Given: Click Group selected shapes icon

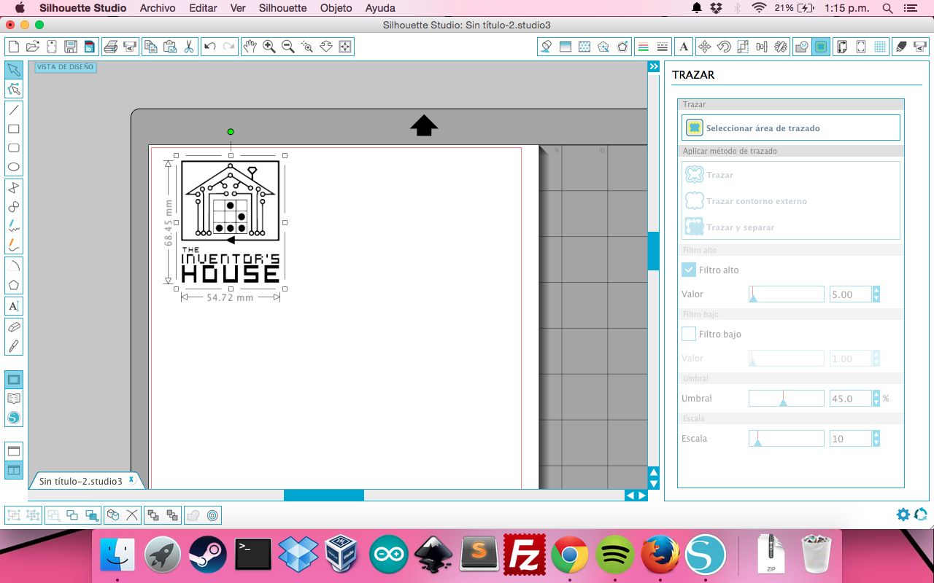Looking at the screenshot, I should [x=14, y=515].
